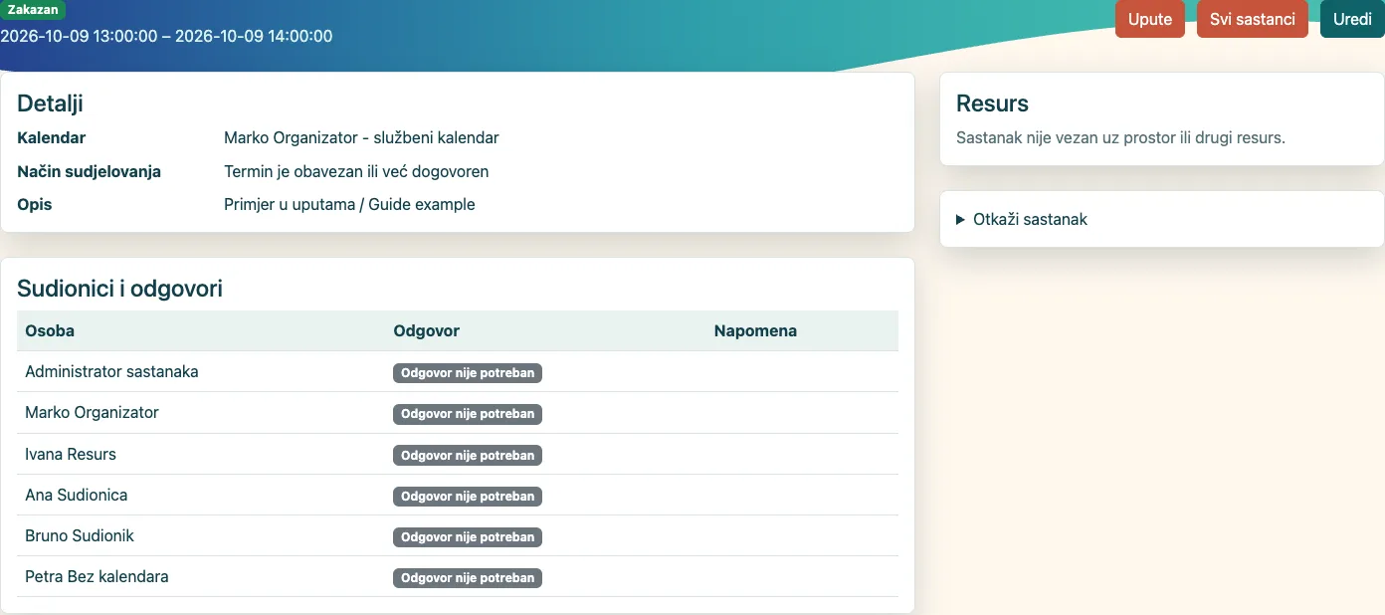
Task: Click the Detalji heading
Action: pyautogui.click(x=50, y=102)
